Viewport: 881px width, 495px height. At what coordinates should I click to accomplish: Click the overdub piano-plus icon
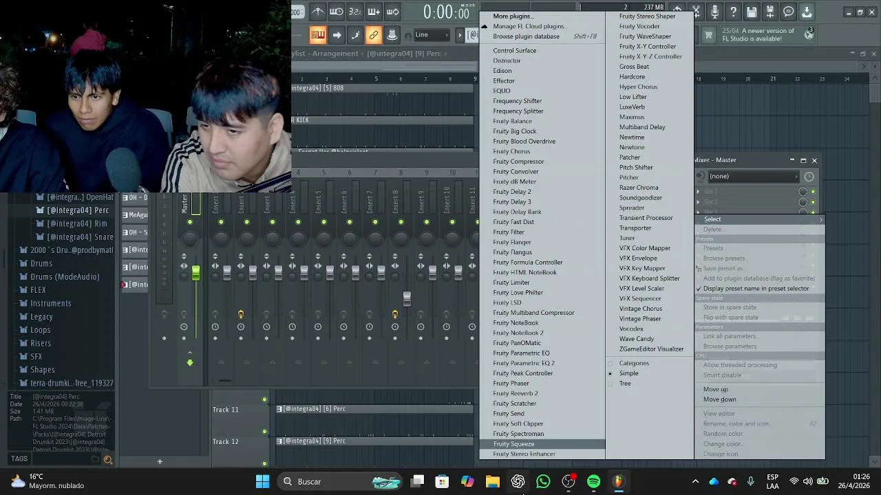tap(374, 12)
